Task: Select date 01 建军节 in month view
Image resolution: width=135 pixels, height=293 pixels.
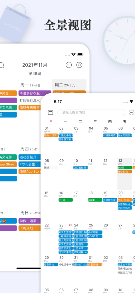Action: (x=47, y=130)
